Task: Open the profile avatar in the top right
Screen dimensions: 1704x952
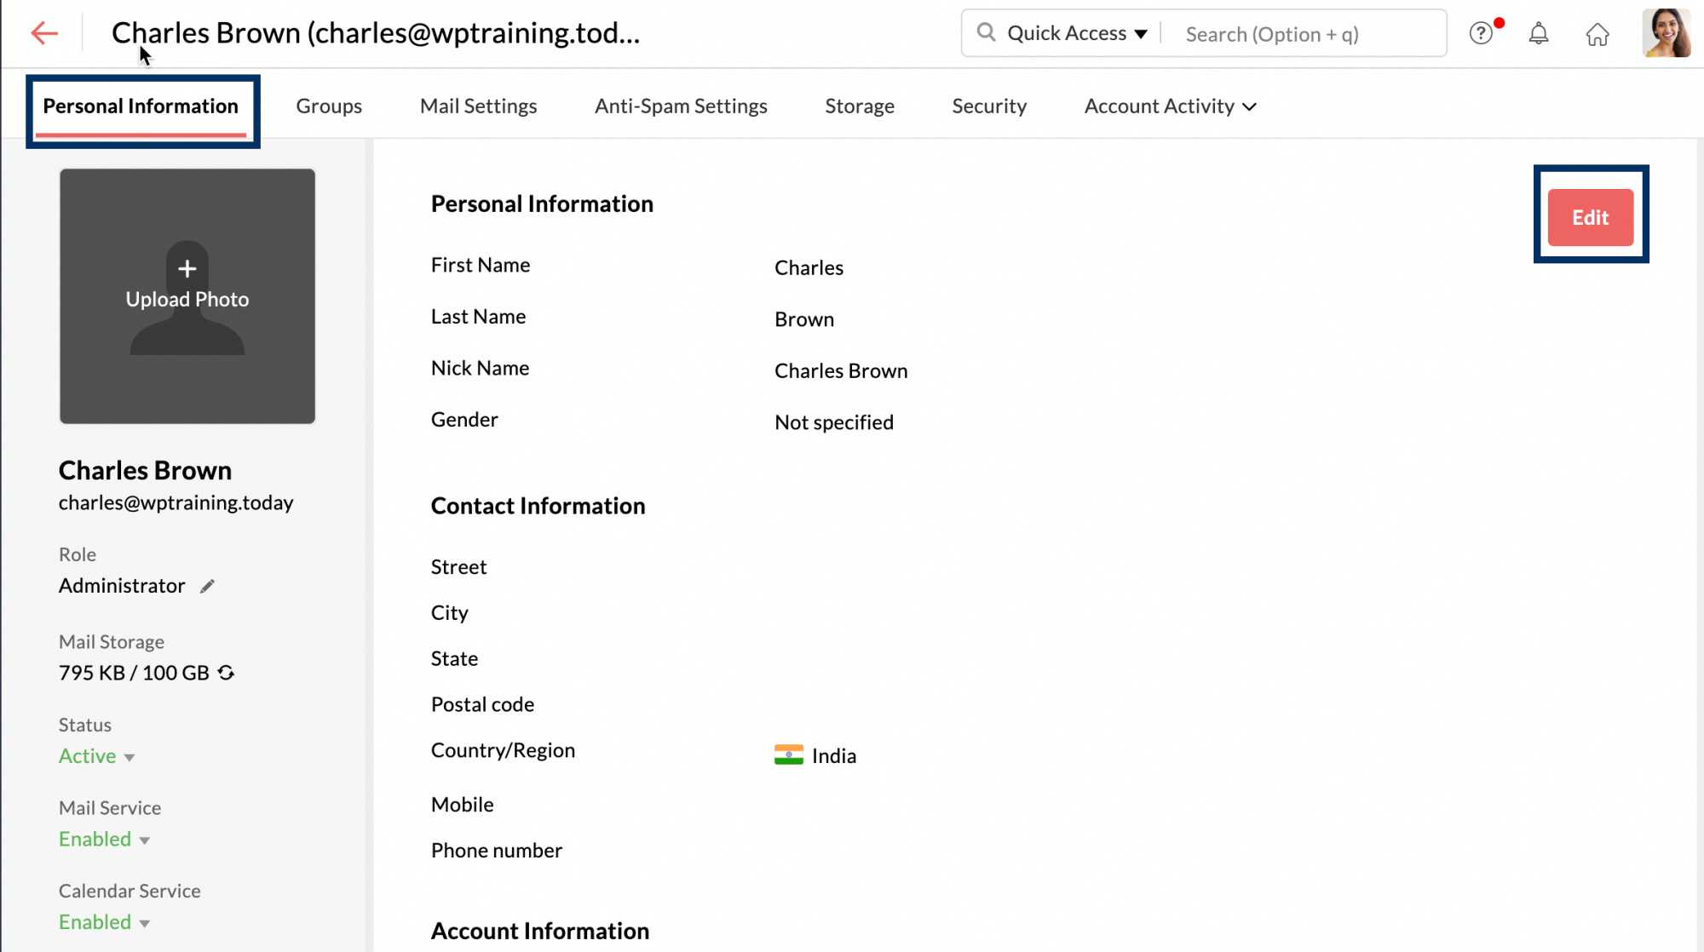Action: pyautogui.click(x=1667, y=33)
